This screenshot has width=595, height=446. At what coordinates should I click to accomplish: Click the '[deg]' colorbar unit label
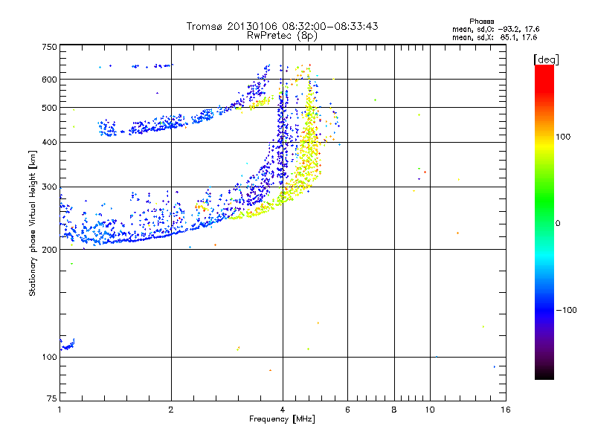click(x=546, y=59)
